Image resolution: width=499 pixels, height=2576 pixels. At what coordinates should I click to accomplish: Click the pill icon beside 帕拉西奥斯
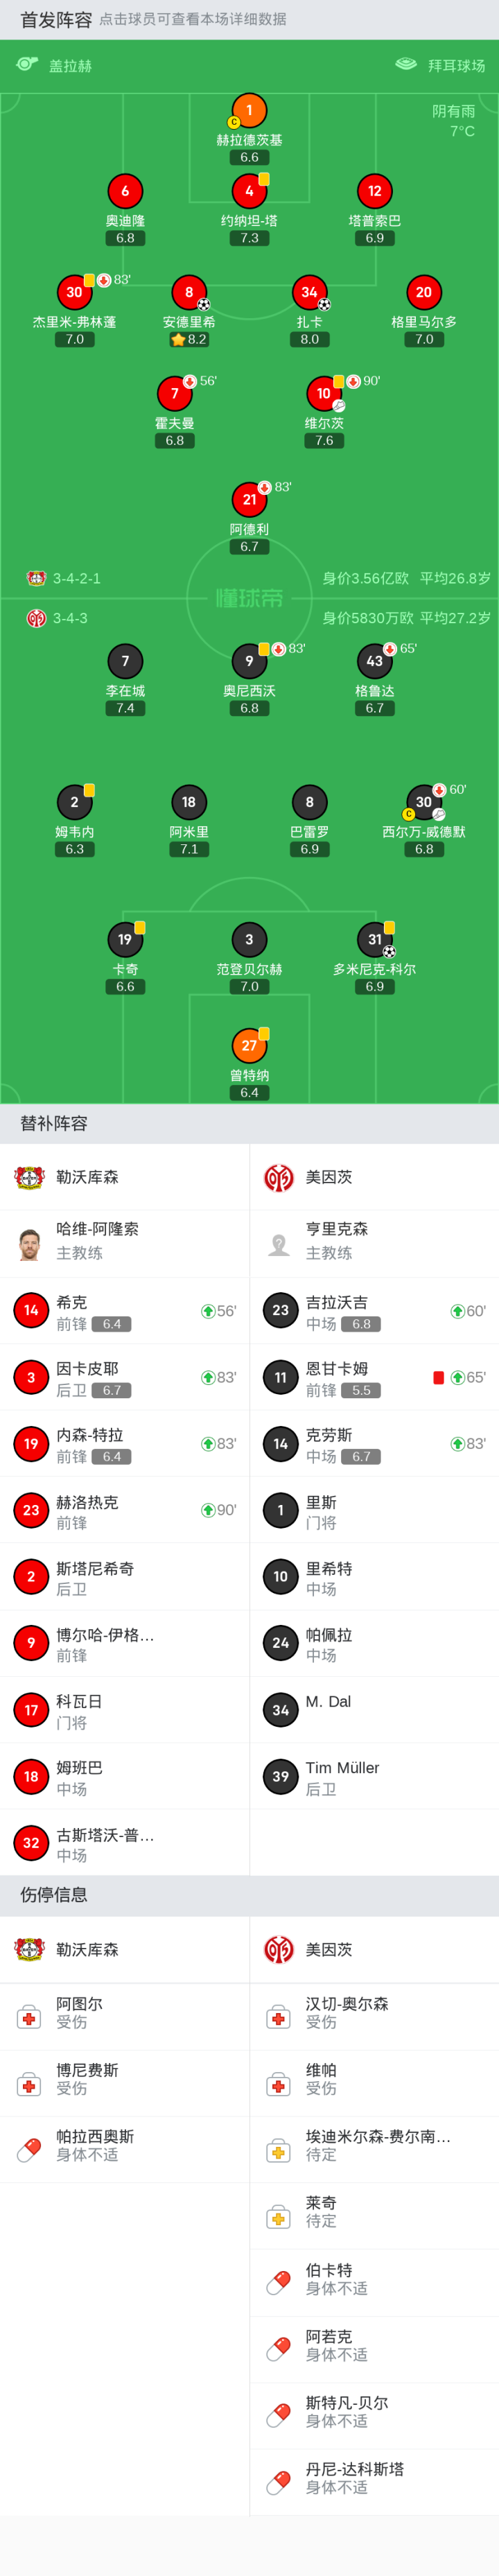pyautogui.click(x=29, y=2149)
